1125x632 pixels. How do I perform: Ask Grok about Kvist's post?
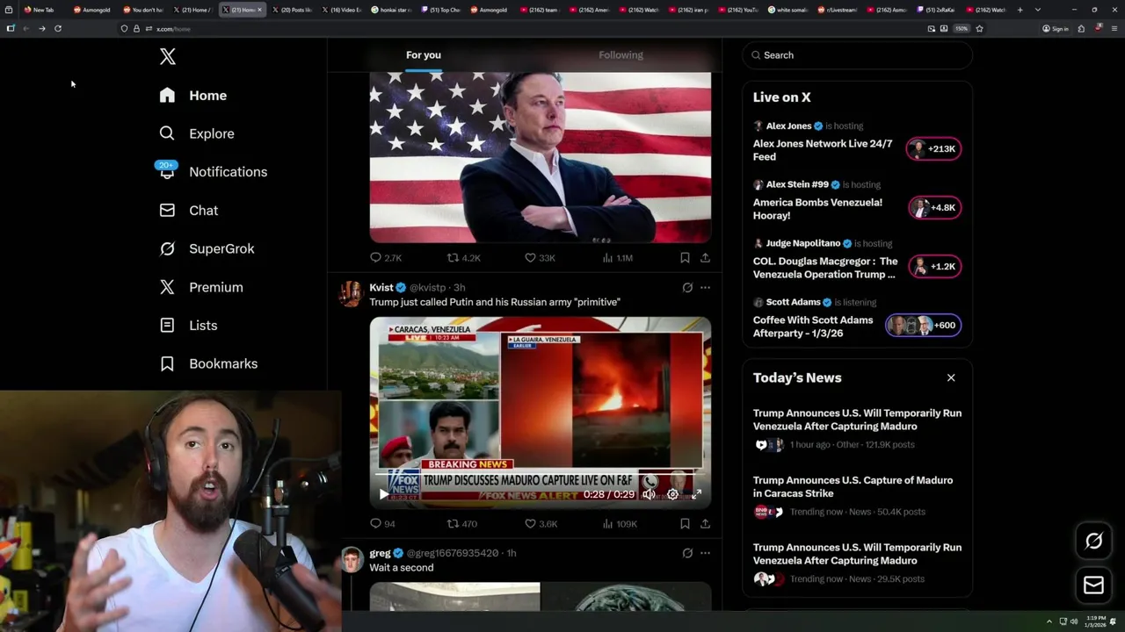click(687, 287)
